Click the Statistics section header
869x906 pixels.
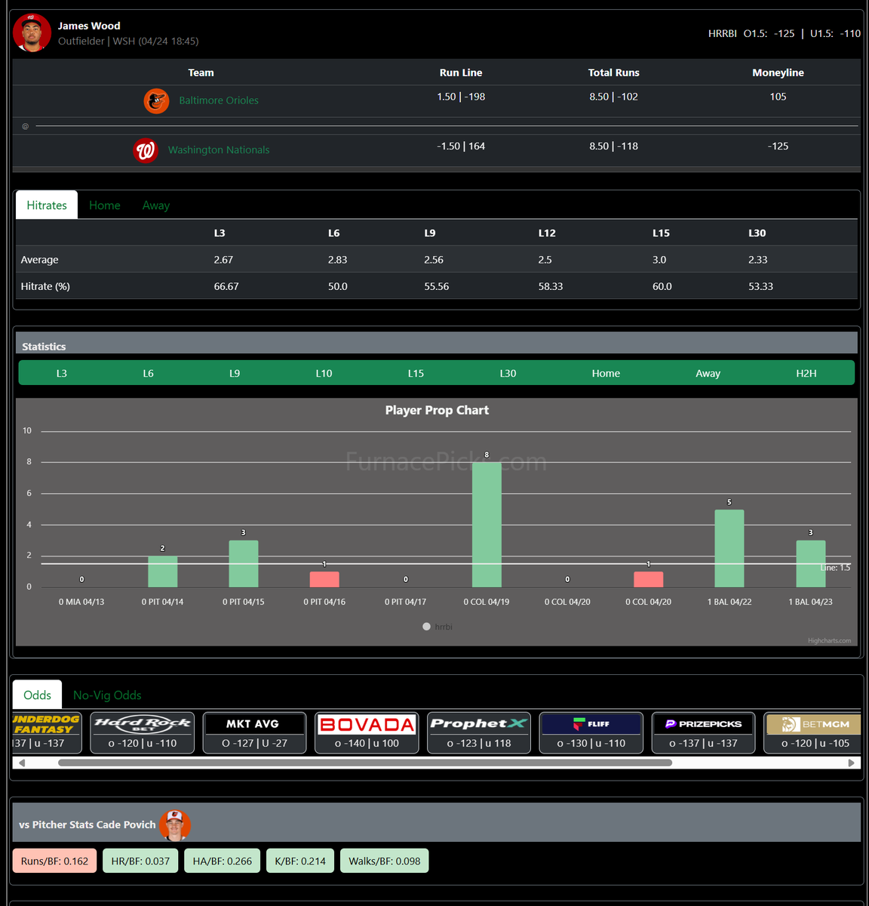click(x=437, y=344)
